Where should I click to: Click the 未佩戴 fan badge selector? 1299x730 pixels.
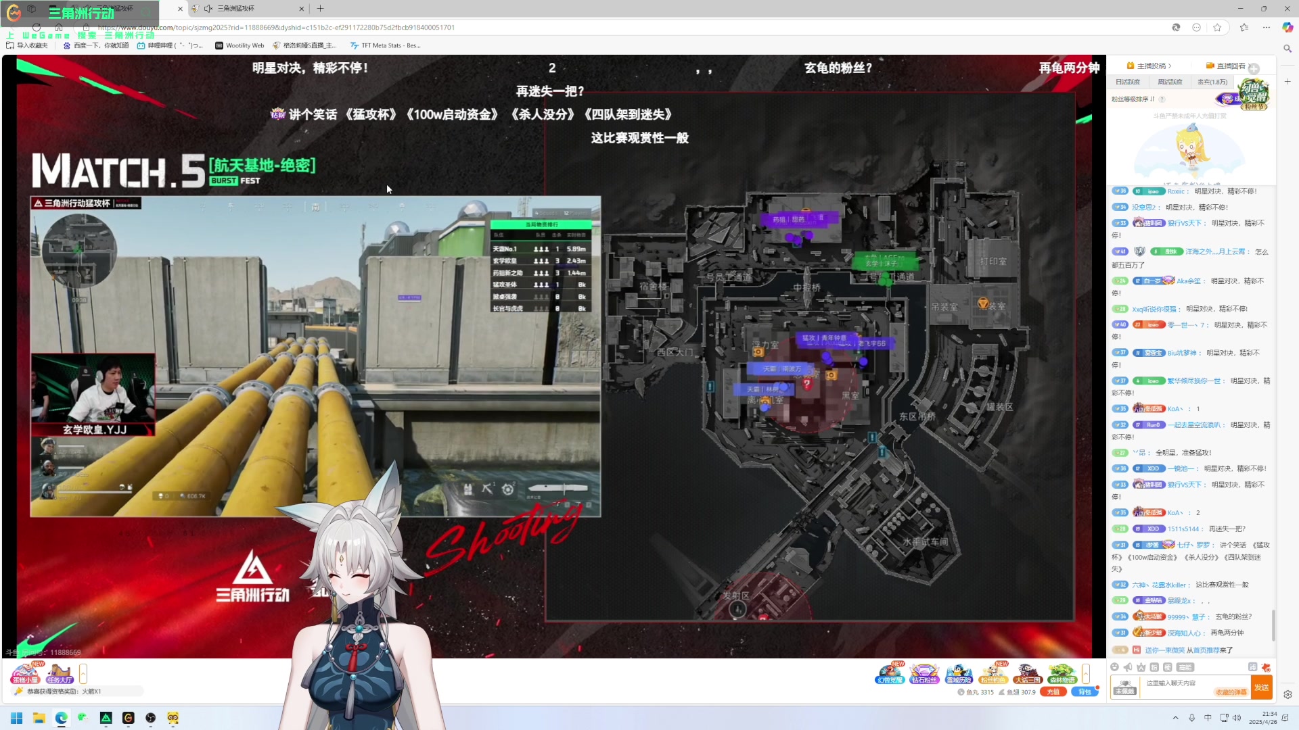coord(1125,687)
